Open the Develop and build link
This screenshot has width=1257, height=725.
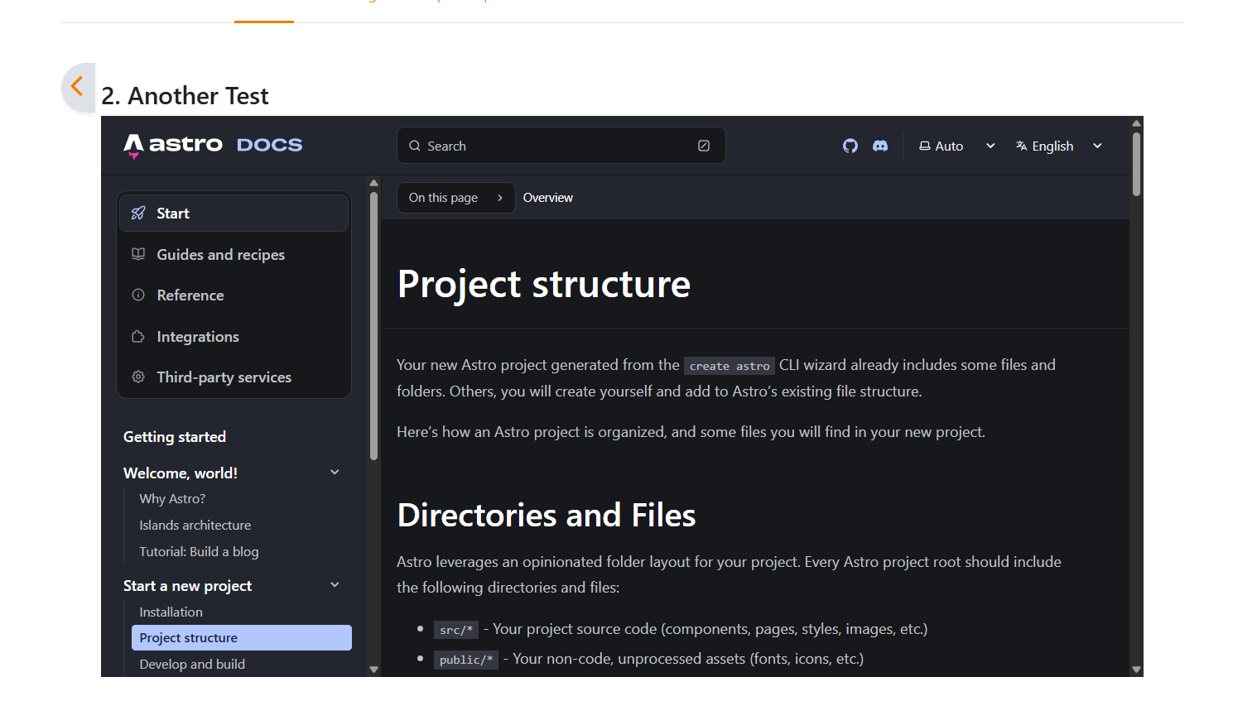(192, 664)
